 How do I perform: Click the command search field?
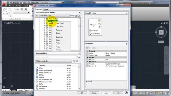coord(56,57)
